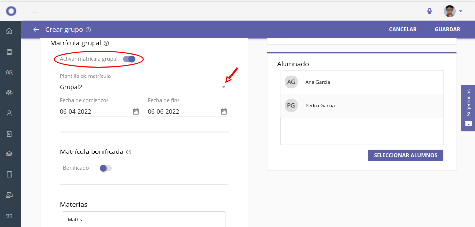Screen dimensions: 475x227
Task: Toggle the Bonificado switch
Action: (x=106, y=168)
